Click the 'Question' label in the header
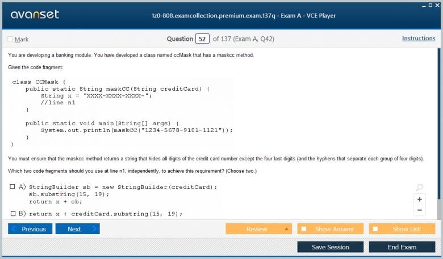443x259 pixels. point(179,39)
